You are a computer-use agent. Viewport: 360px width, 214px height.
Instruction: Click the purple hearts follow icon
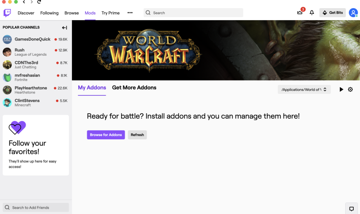tap(17, 128)
